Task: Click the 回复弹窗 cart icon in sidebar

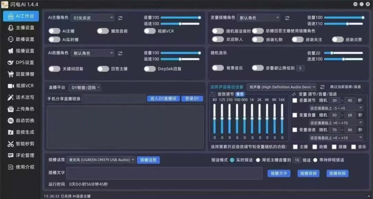Action: click(10, 74)
